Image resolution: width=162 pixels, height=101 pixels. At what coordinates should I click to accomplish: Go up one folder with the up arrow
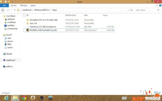pos(15,10)
